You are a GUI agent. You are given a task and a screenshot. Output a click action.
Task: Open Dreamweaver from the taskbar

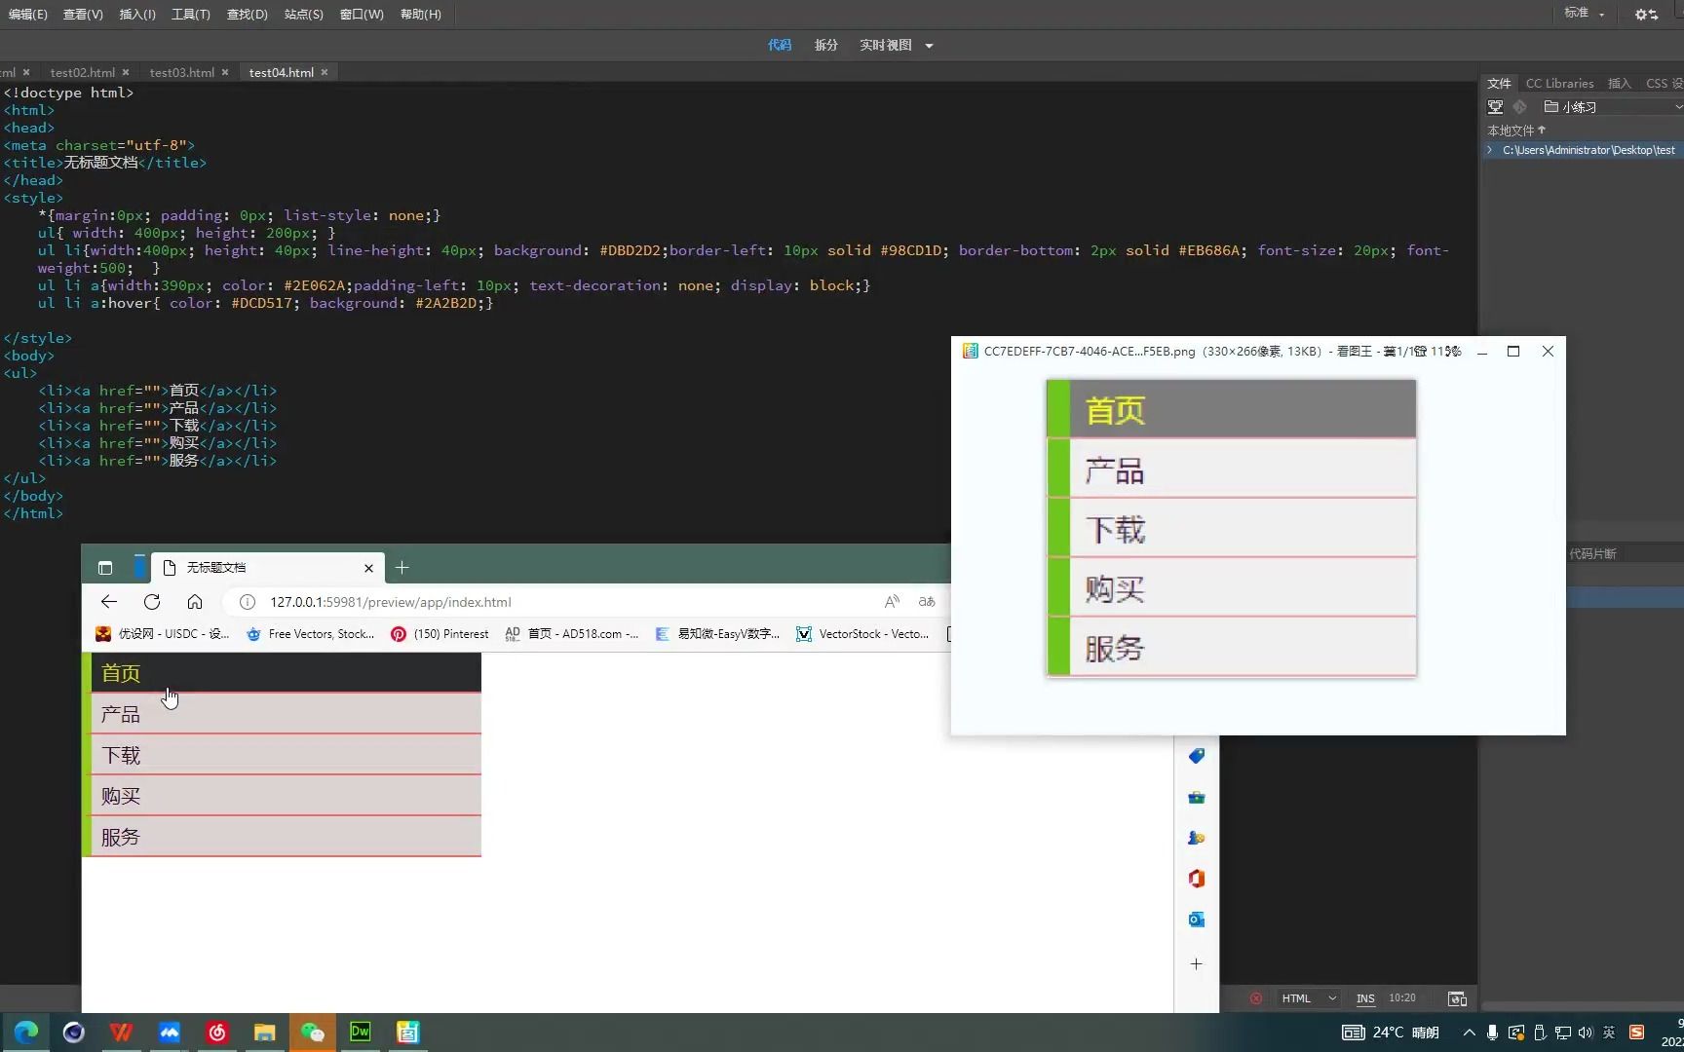click(x=361, y=1032)
